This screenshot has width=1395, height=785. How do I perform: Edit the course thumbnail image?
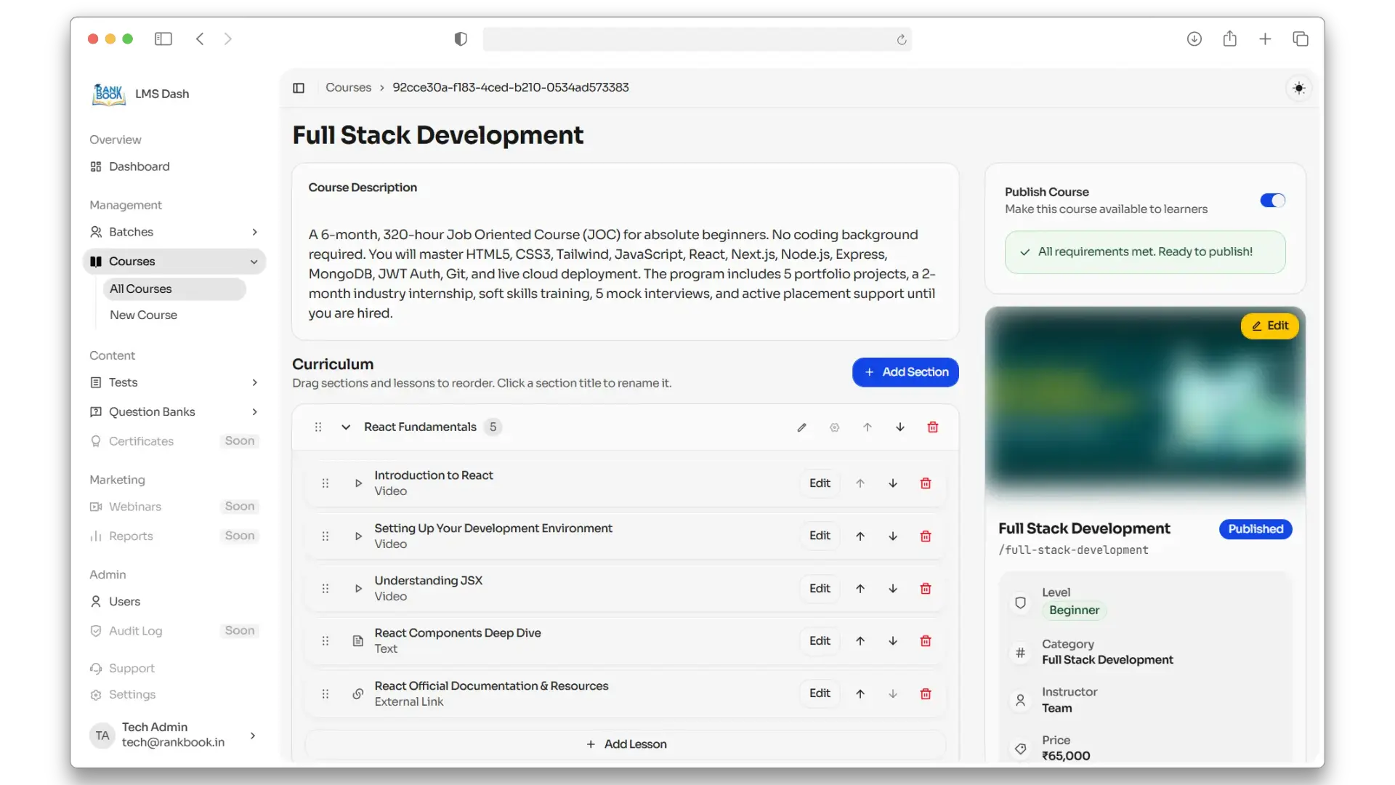click(x=1269, y=326)
